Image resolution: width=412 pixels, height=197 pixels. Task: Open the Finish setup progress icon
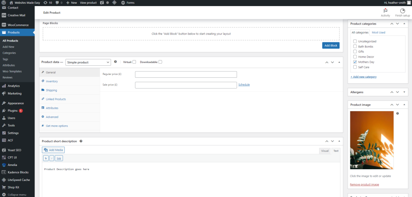(402, 11)
